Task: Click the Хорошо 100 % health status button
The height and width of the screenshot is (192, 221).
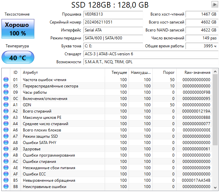Action: coord(18,29)
